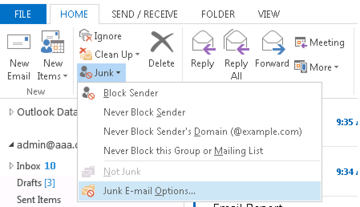360x207 pixels.
Task: Open the Clean Up dropdown arrow
Action: tap(137, 54)
